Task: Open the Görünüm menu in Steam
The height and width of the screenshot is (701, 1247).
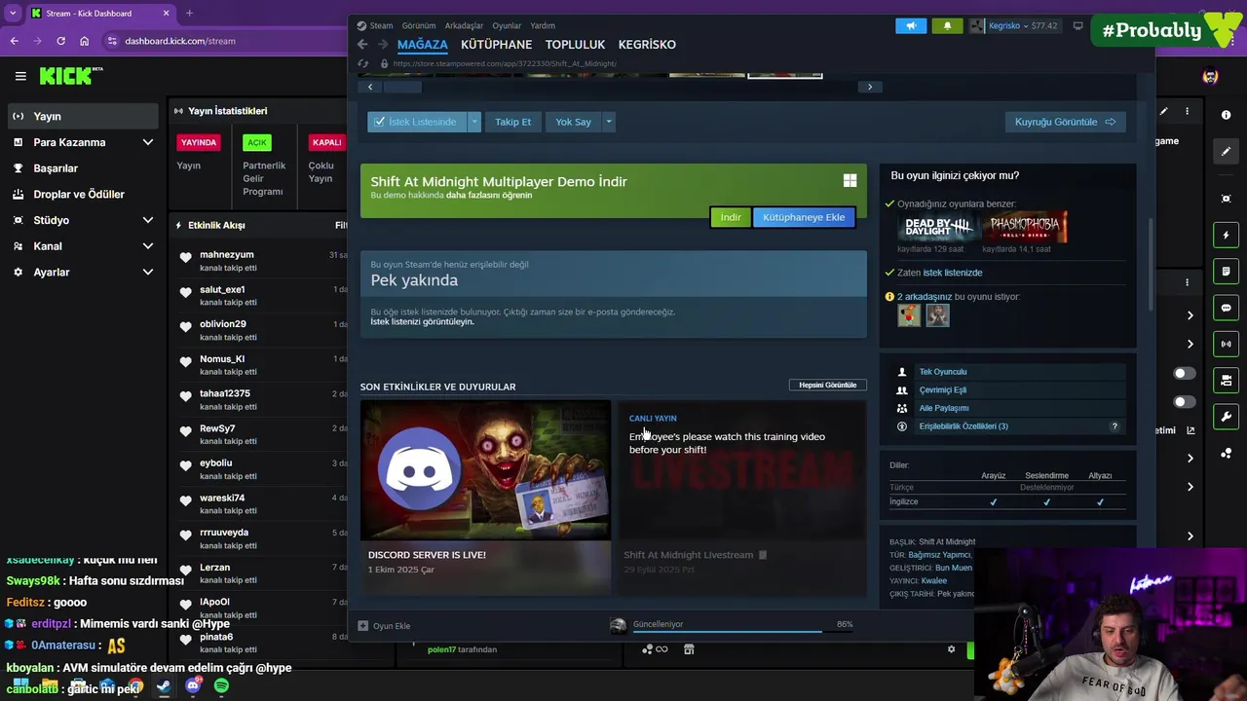Action: (419, 25)
